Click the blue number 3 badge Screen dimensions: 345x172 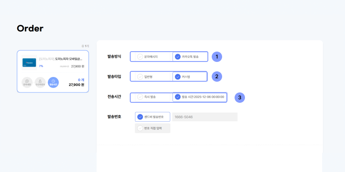click(x=239, y=97)
